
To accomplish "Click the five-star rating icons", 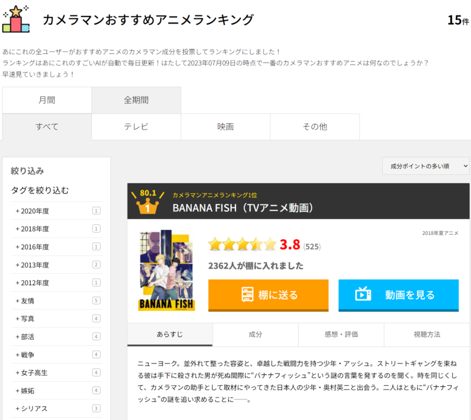I will pyautogui.click(x=243, y=244).
